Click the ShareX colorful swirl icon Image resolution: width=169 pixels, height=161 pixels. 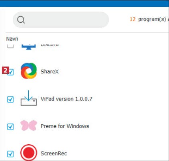(29, 71)
